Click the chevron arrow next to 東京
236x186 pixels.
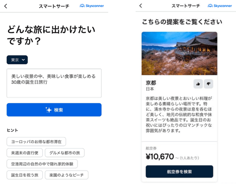point(23,60)
